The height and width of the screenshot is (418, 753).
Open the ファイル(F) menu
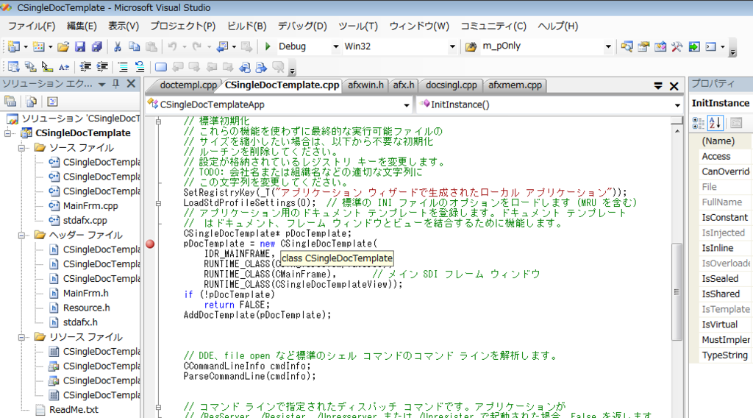(x=32, y=26)
